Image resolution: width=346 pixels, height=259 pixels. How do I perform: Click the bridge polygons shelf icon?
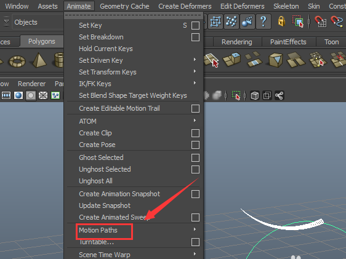[254, 59]
